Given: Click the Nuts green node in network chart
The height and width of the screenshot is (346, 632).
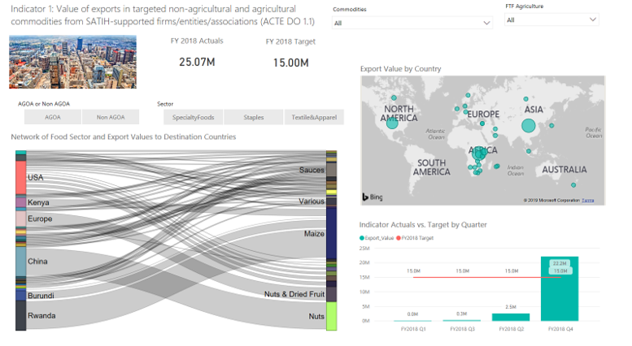Looking at the screenshot, I should (x=331, y=316).
